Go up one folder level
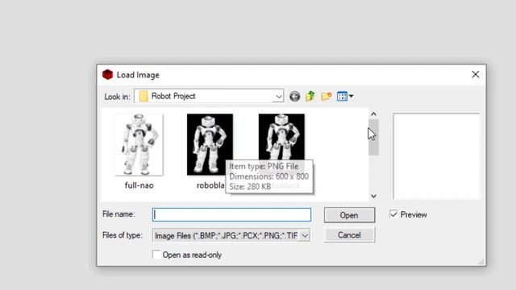516x290 pixels. pos(310,97)
